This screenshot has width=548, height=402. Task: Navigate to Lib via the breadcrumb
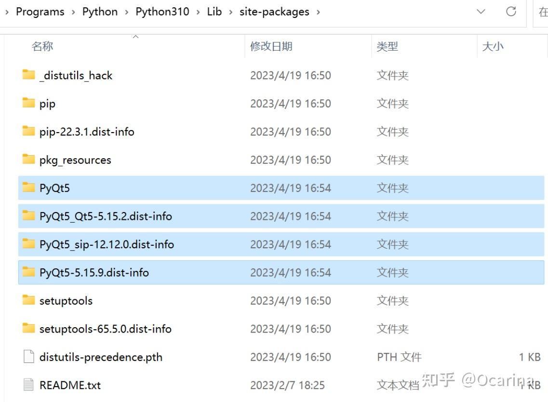click(x=214, y=12)
